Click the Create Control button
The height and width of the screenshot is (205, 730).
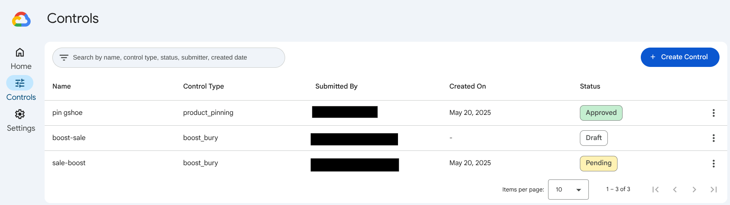point(680,57)
